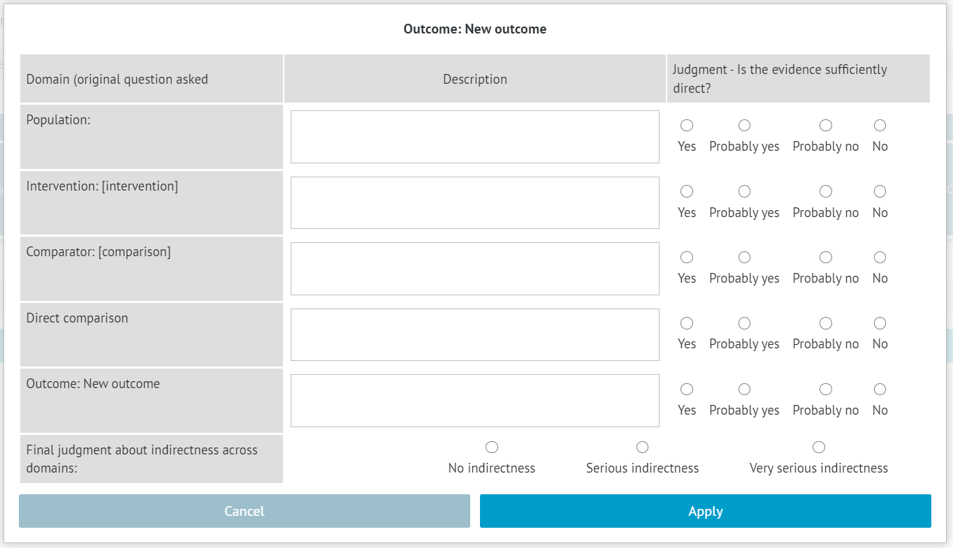The width and height of the screenshot is (953, 548).
Task: Select 'Yes' for Population directness
Action: 687,126
